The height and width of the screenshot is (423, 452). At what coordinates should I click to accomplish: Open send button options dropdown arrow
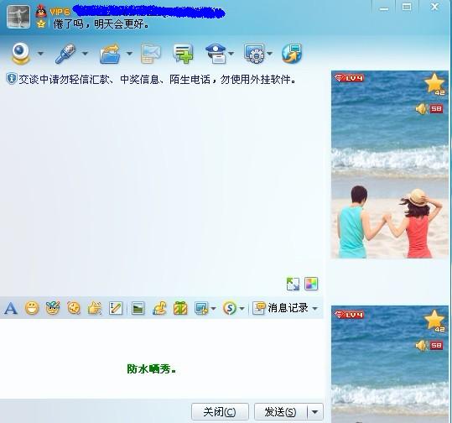315,412
